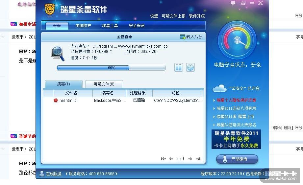The image size is (303, 185).
Task: Click the 程序版本 23.00.22.19 text
Action: point(221,173)
